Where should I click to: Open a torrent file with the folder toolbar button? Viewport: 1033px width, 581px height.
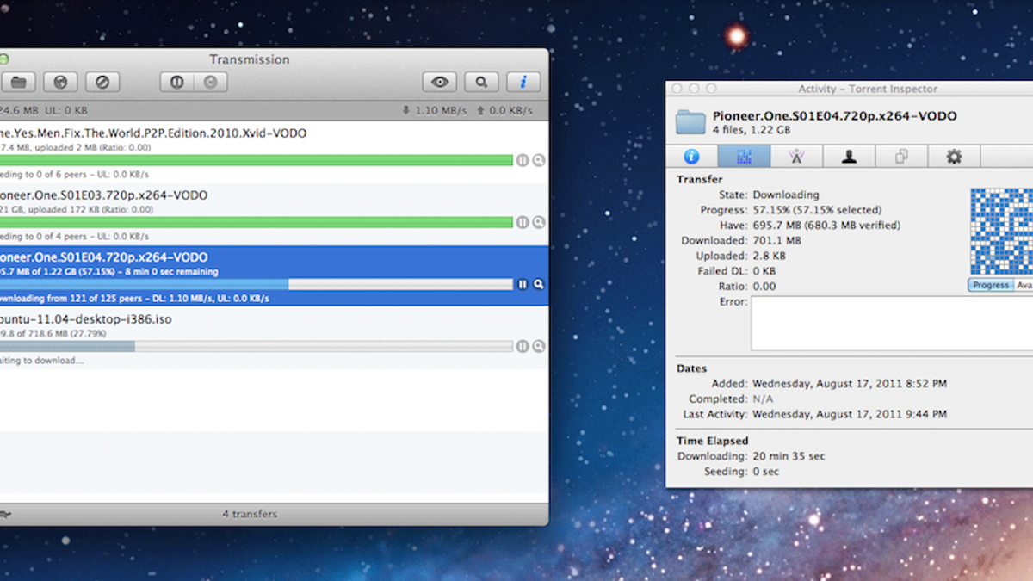(16, 83)
